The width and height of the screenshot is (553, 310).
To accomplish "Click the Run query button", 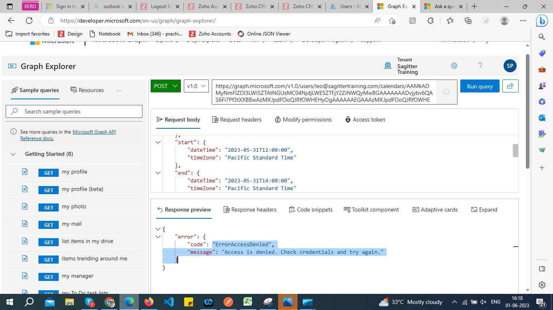I will tap(479, 86).
